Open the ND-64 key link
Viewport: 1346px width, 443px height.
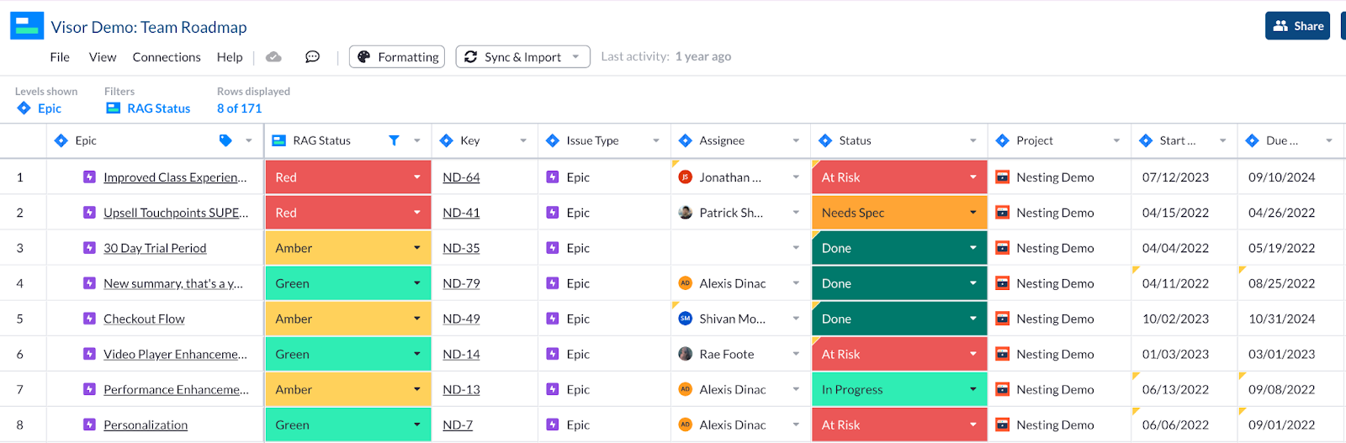point(461,177)
